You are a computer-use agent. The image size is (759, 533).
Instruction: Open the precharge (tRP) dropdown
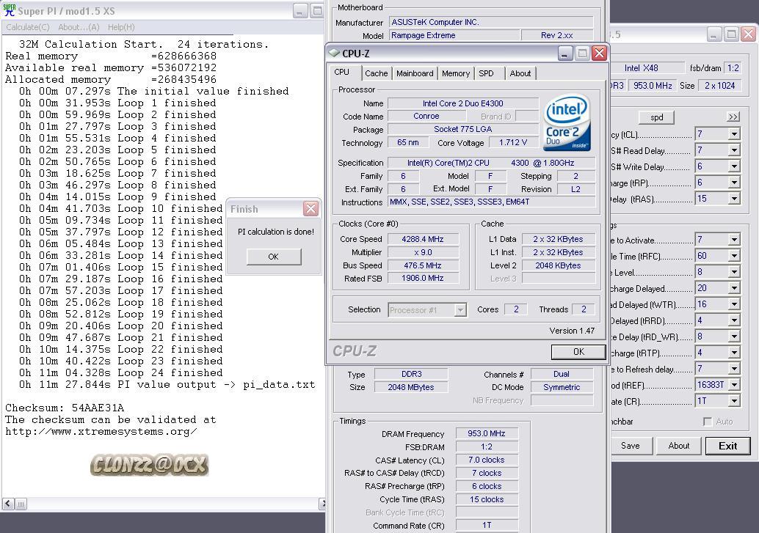coord(734,183)
